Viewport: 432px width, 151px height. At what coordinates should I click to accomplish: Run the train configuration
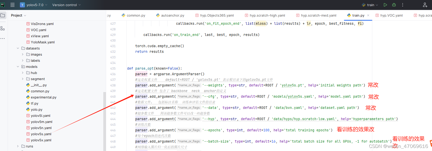(385, 5)
